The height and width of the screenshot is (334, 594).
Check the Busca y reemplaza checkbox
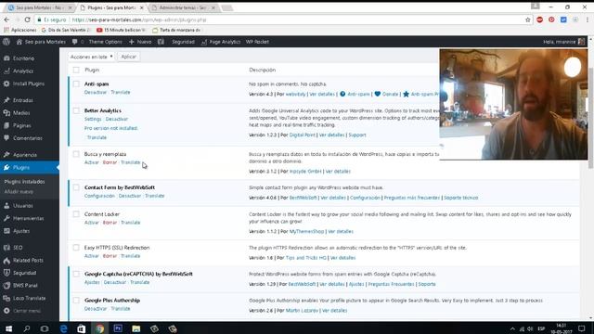pyautogui.click(x=76, y=154)
